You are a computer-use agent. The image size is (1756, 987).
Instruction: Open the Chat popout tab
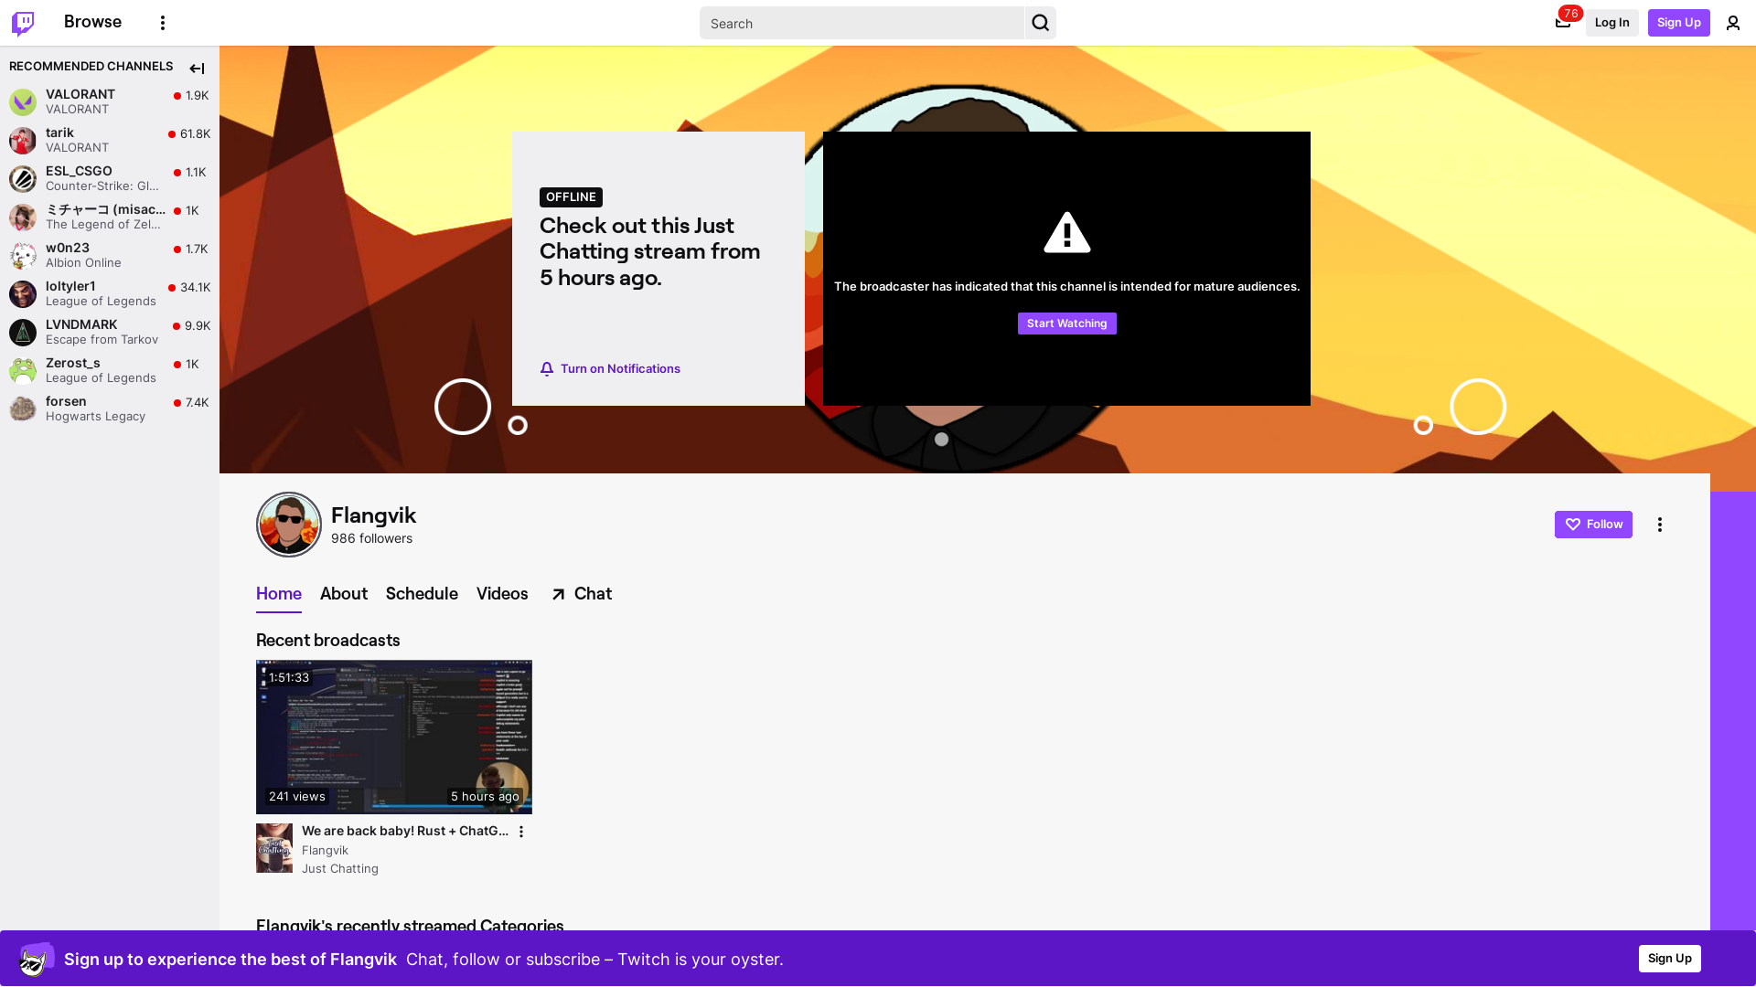click(x=582, y=594)
